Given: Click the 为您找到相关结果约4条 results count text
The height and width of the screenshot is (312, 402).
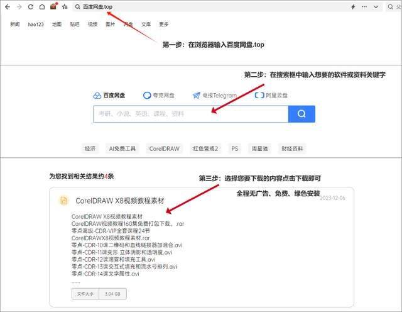Looking at the screenshot, I should 82,176.
